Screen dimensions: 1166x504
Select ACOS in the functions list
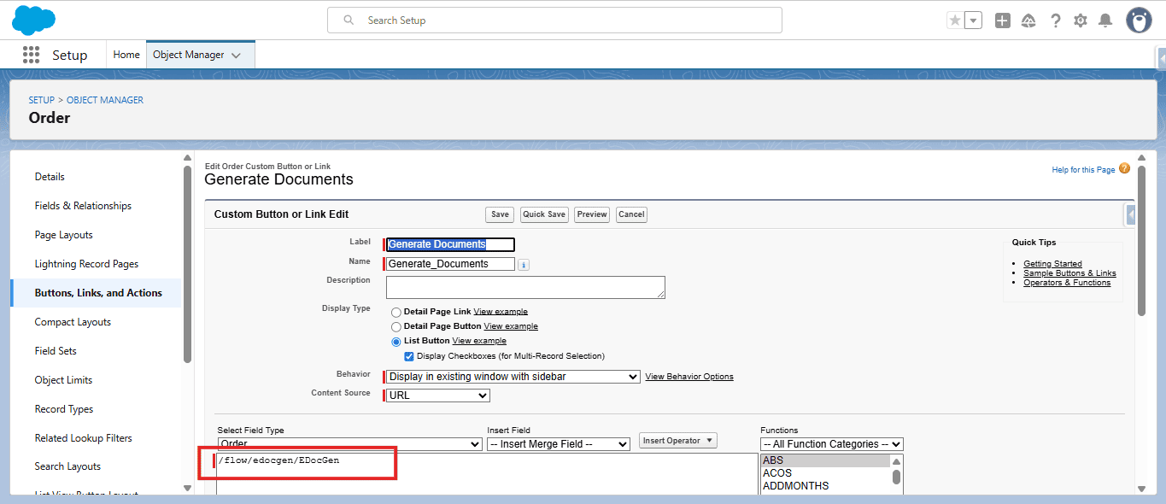(x=825, y=473)
